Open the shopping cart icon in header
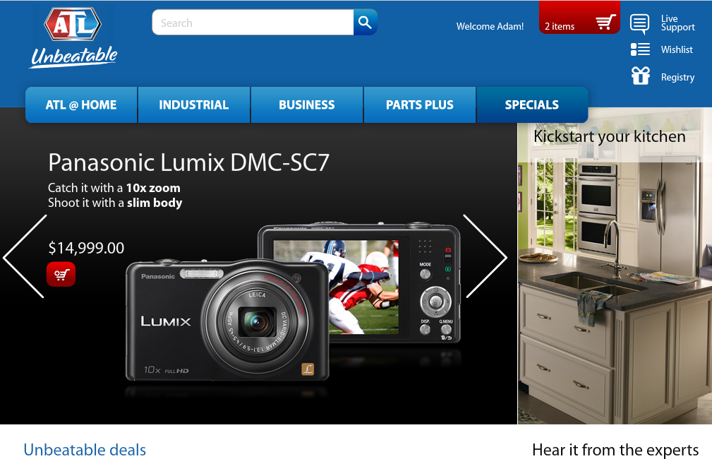The height and width of the screenshot is (459, 712). pos(605,23)
